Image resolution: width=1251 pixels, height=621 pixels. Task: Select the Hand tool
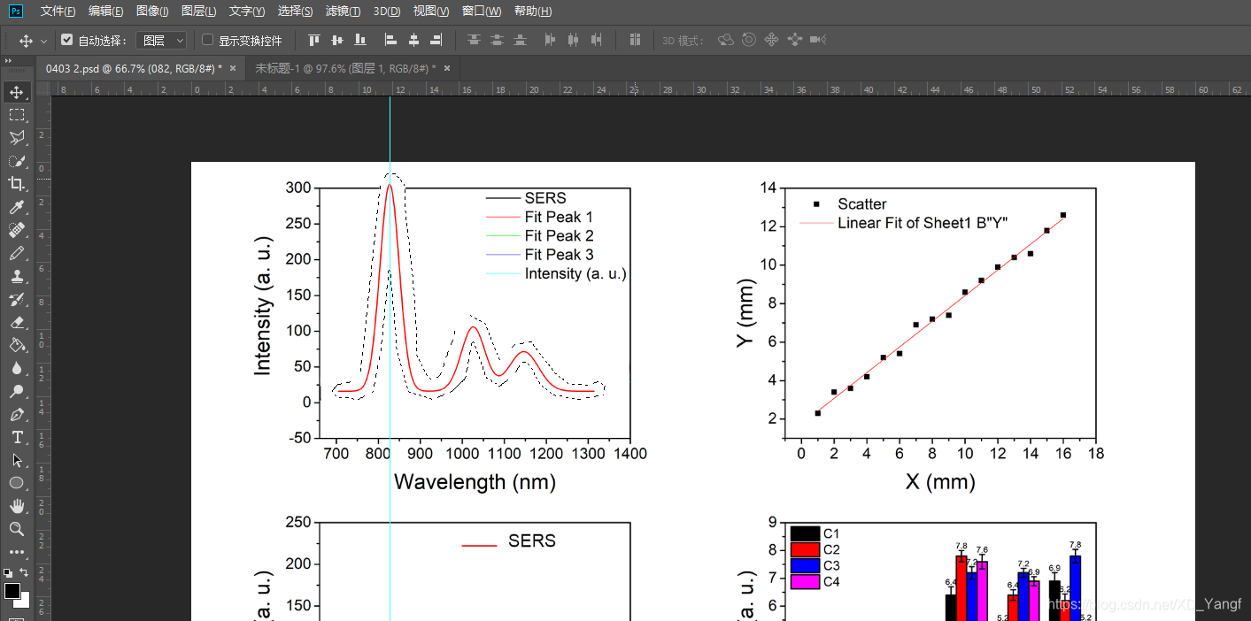point(16,506)
